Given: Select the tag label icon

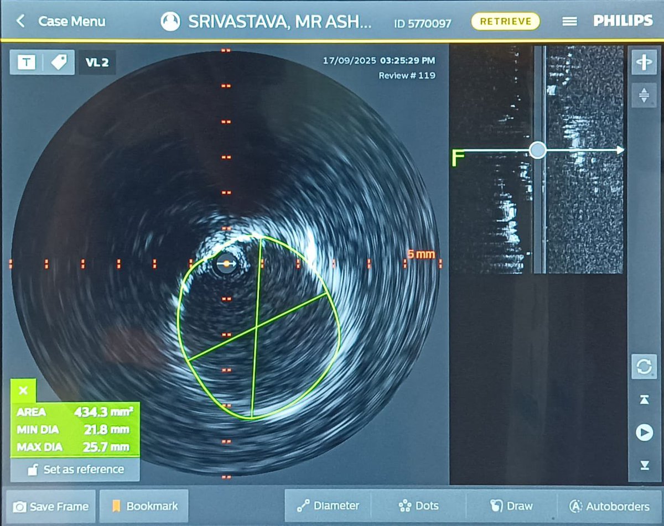Looking at the screenshot, I should coord(59,63).
